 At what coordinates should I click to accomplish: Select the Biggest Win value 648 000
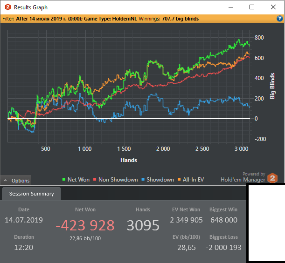click(223, 220)
